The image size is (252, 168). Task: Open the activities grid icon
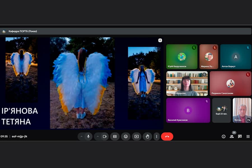[248, 136]
